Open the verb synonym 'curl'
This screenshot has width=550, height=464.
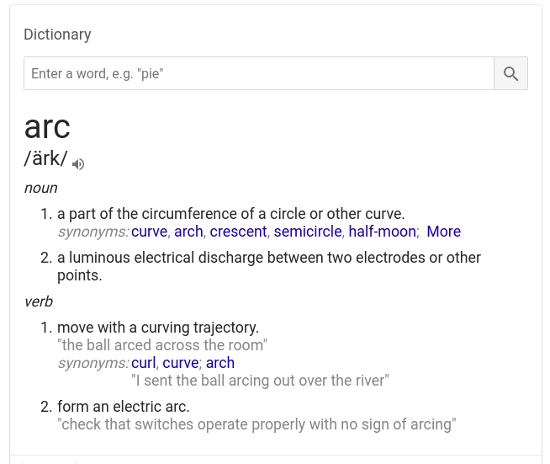coord(144,363)
